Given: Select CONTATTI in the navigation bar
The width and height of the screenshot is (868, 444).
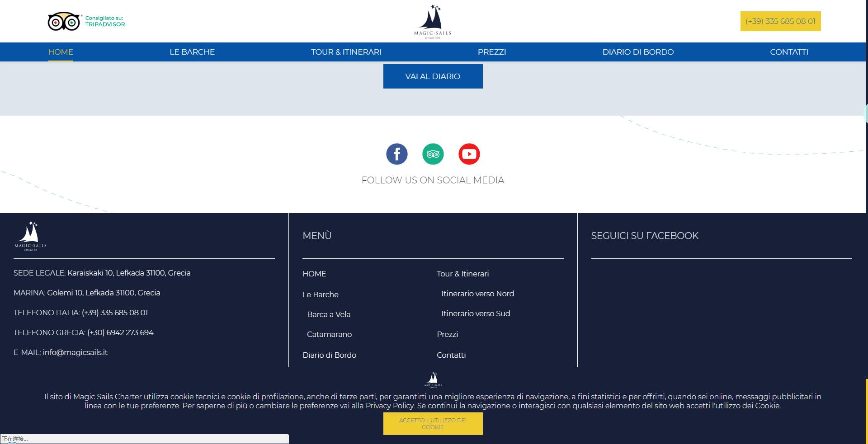Looking at the screenshot, I should (789, 52).
